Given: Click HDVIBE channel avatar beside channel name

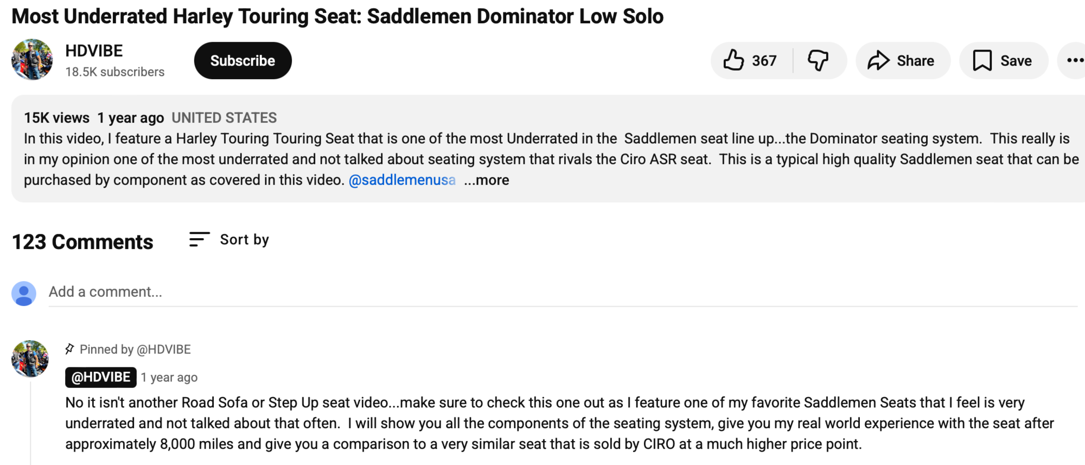Looking at the screenshot, I should click(32, 60).
